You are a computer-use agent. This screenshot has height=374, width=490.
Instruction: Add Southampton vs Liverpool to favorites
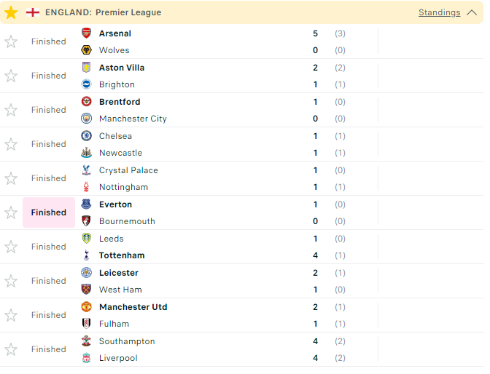pos(11,349)
